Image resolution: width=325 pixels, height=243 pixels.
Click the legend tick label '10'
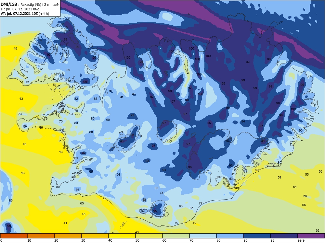[29, 240]
